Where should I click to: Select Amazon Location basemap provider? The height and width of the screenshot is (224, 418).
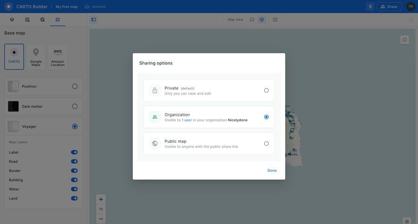[58, 56]
